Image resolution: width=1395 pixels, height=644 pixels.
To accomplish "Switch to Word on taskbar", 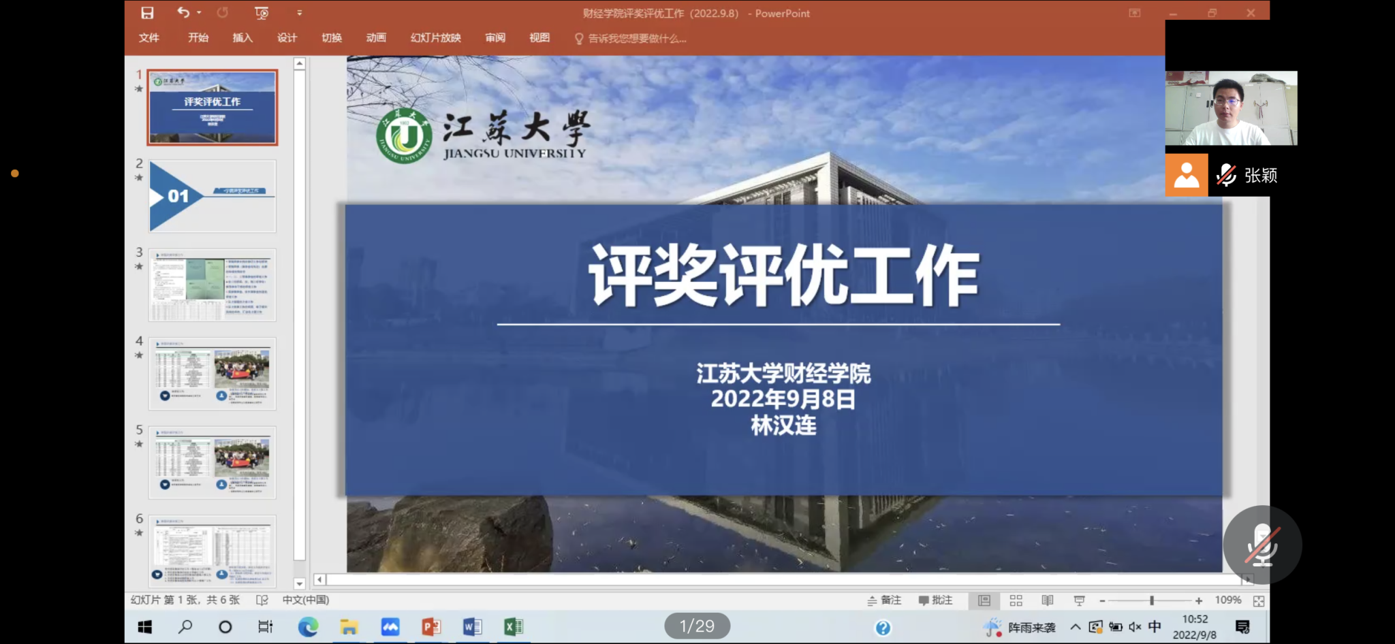I will point(472,627).
